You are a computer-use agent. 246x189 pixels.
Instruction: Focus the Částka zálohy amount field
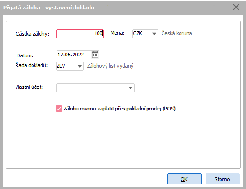coord(80,33)
